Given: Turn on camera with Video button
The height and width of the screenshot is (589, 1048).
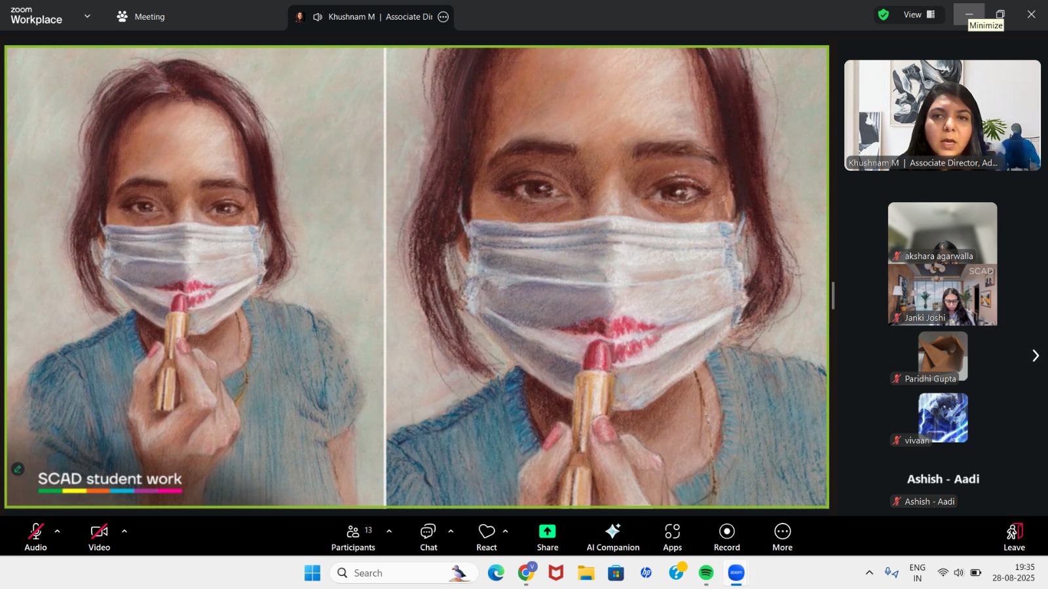Looking at the screenshot, I should click(x=99, y=531).
